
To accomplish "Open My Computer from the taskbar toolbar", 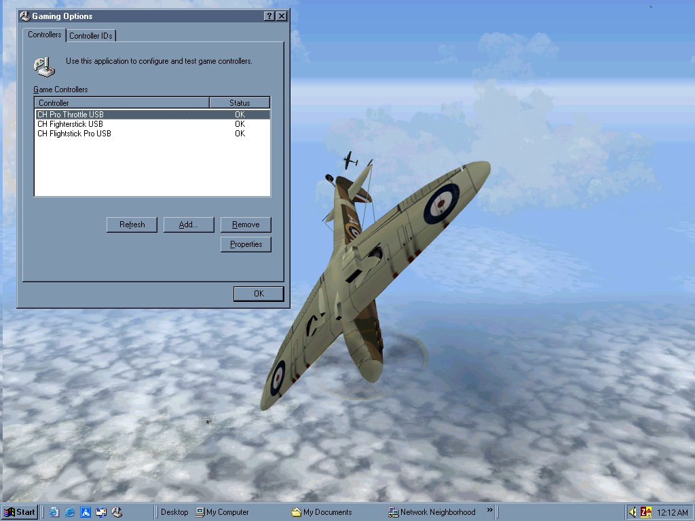I will click(x=222, y=512).
